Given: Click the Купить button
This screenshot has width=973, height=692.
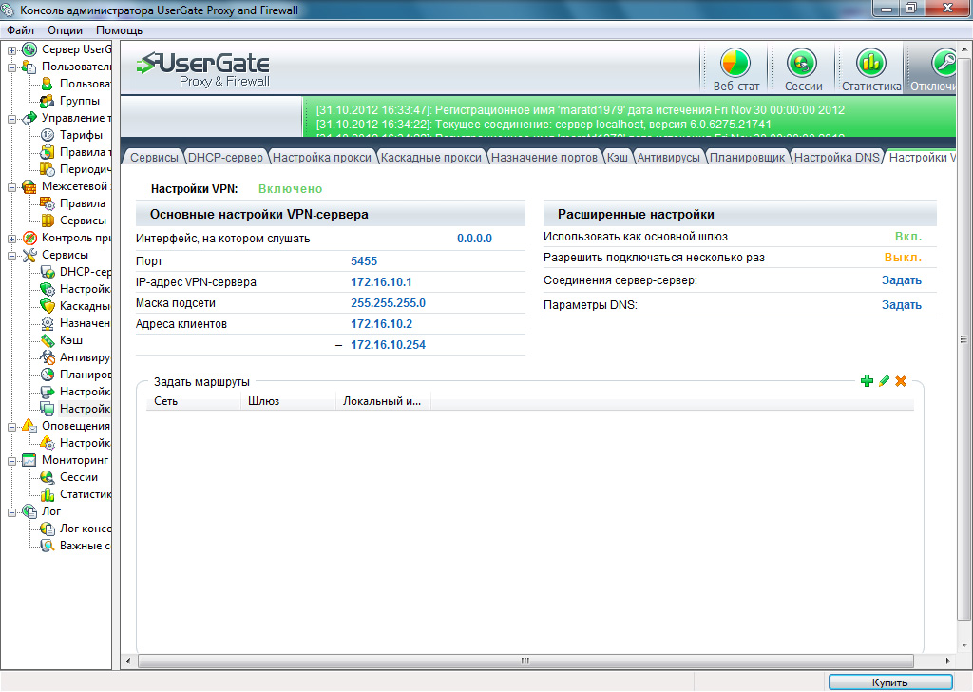Looking at the screenshot, I should click(x=889, y=682).
